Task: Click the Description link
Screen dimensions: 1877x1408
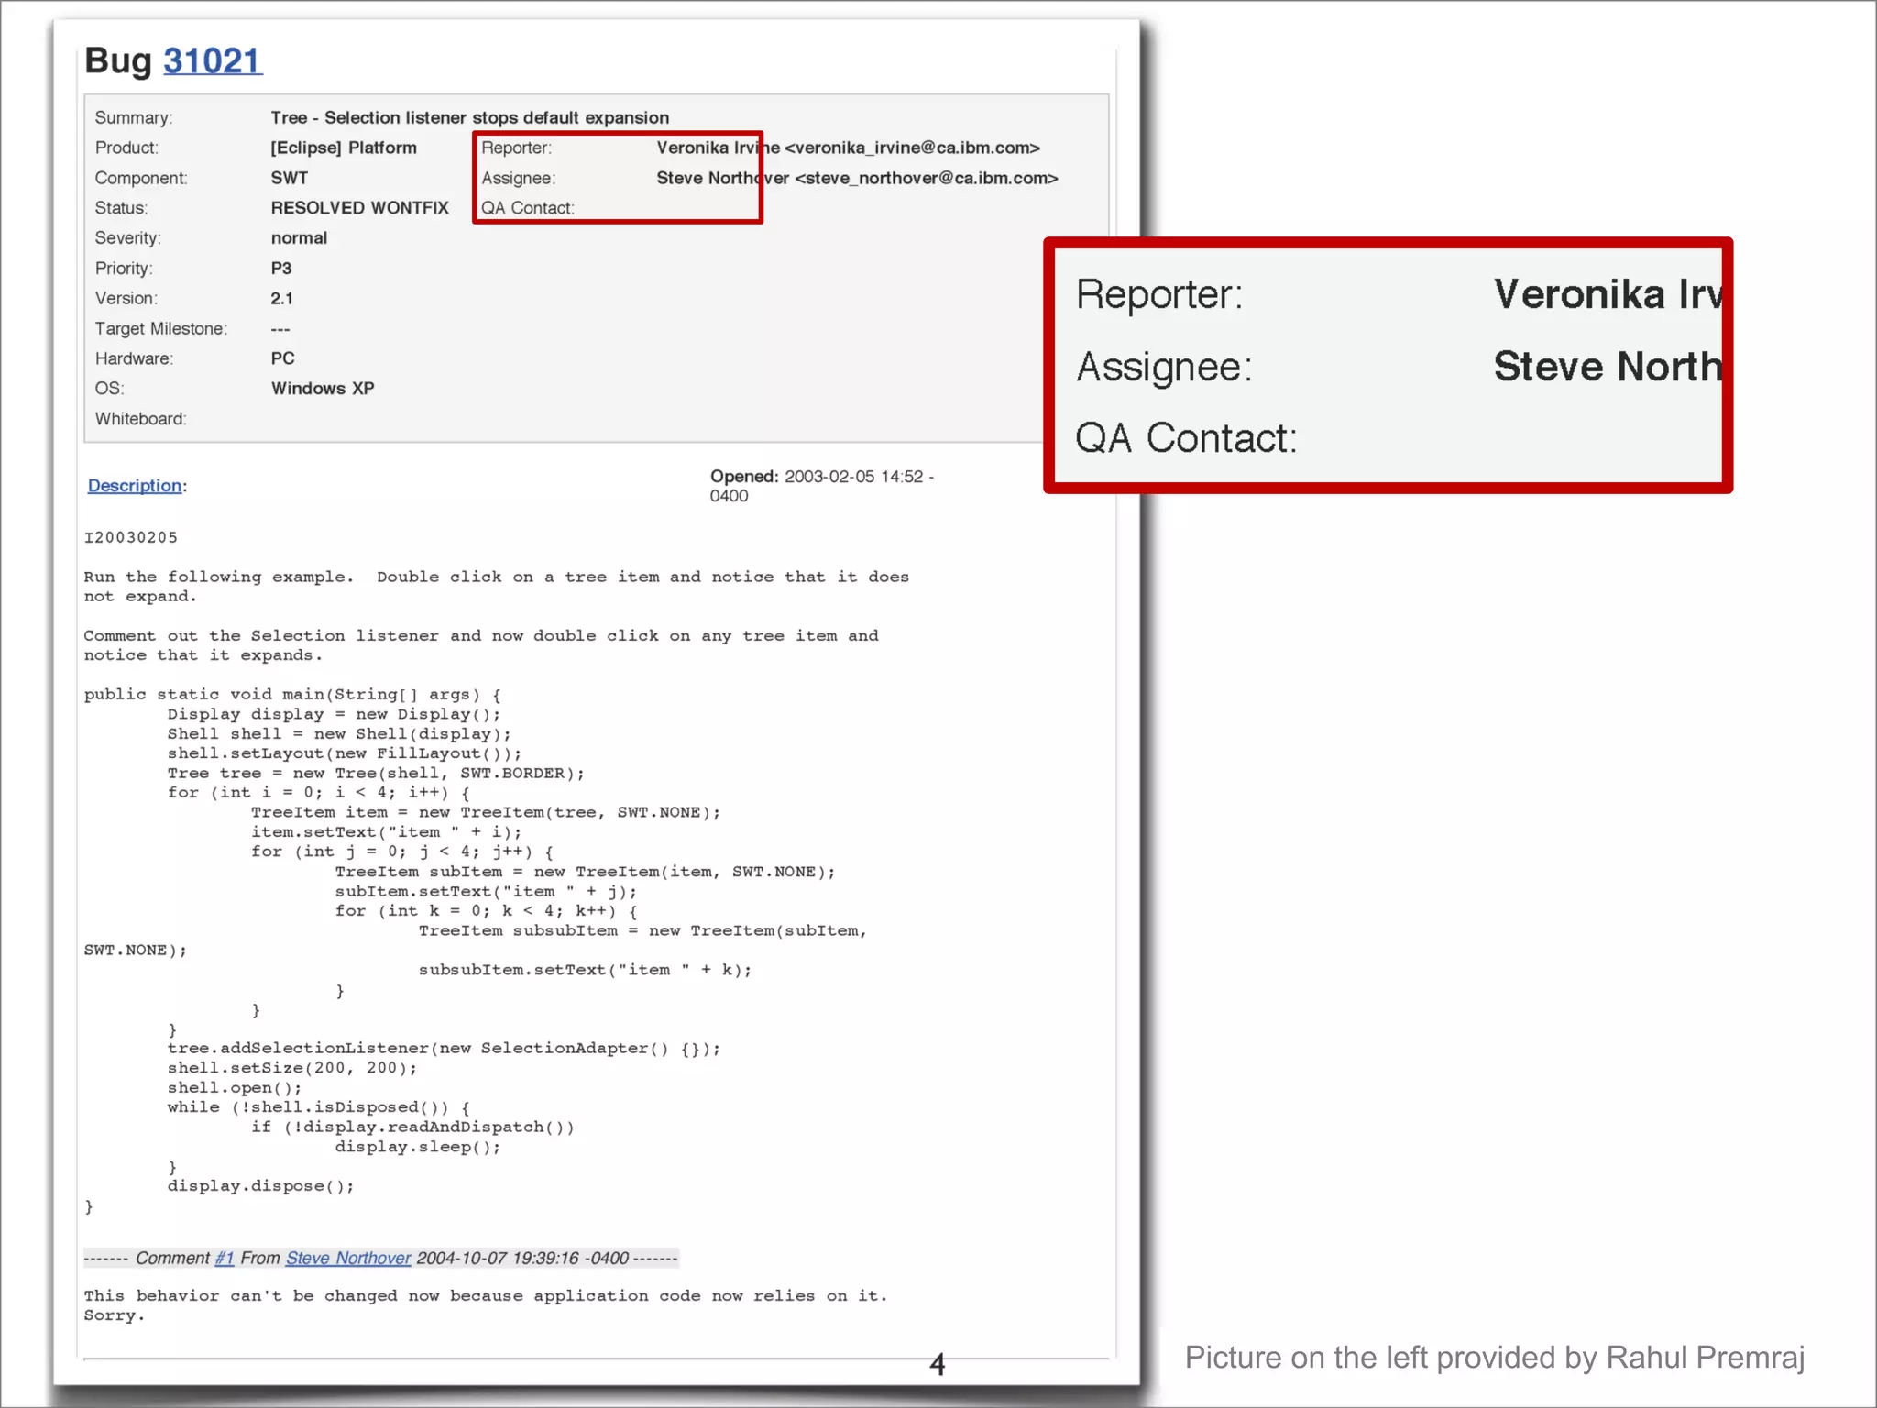Action: [x=135, y=486]
